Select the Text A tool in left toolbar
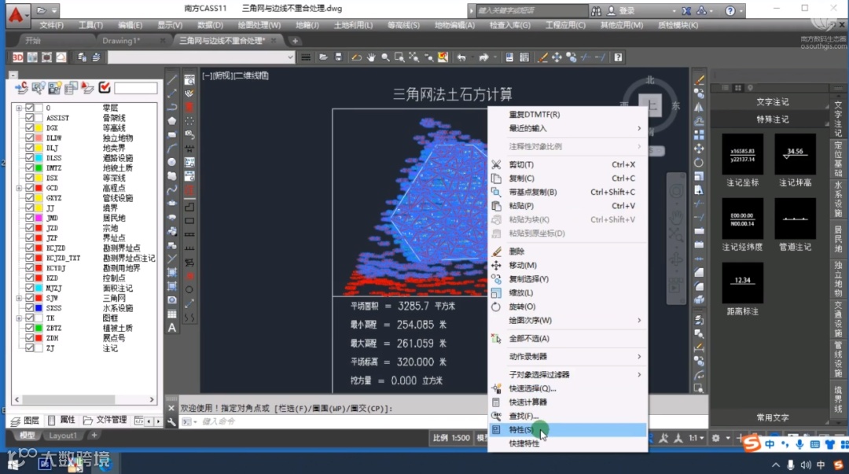 tap(172, 328)
